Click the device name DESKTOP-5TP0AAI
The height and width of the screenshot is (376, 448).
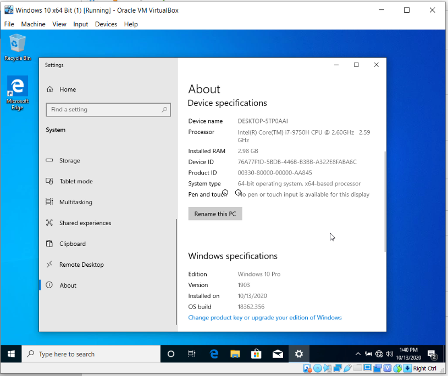(x=263, y=121)
